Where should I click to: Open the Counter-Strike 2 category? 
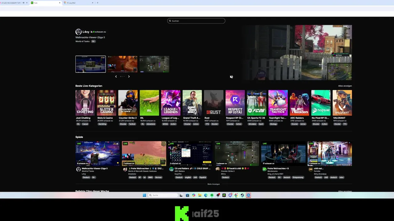[128, 103]
